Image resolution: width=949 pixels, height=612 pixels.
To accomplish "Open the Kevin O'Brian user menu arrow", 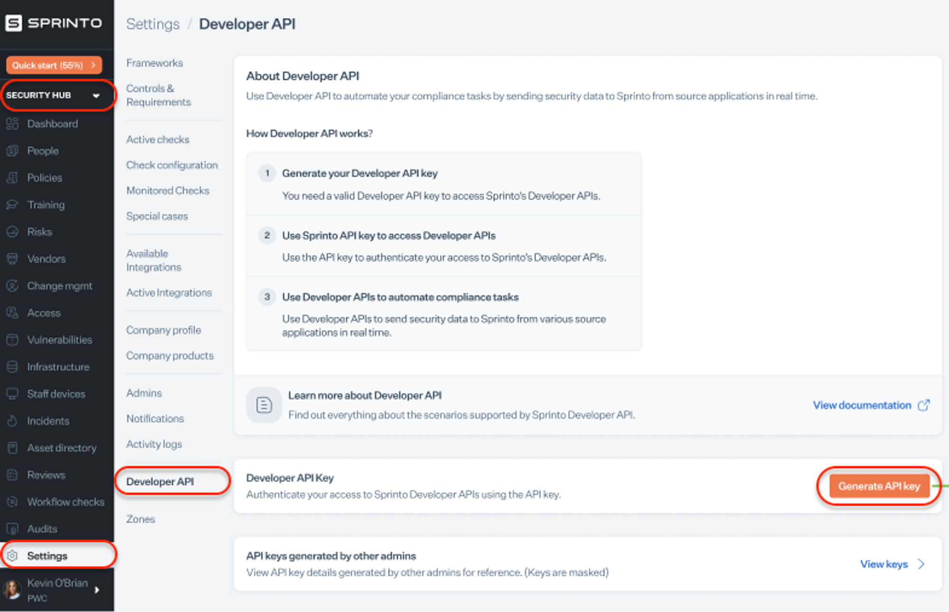I will click(97, 590).
